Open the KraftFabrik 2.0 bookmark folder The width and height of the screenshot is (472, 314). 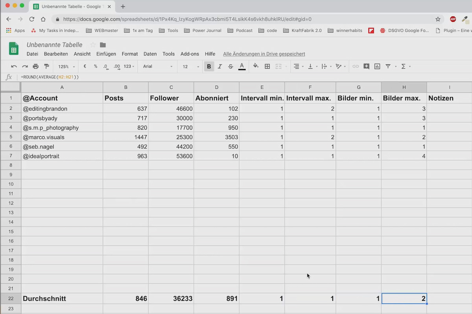pyautogui.click(x=302, y=30)
